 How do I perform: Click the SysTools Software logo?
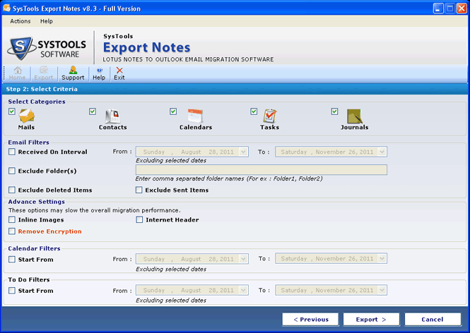(47, 48)
